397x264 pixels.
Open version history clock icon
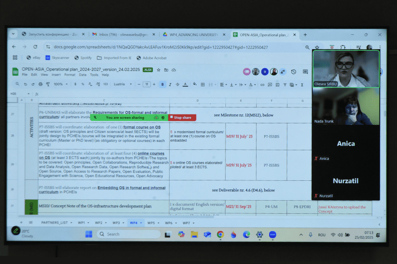[293, 72]
